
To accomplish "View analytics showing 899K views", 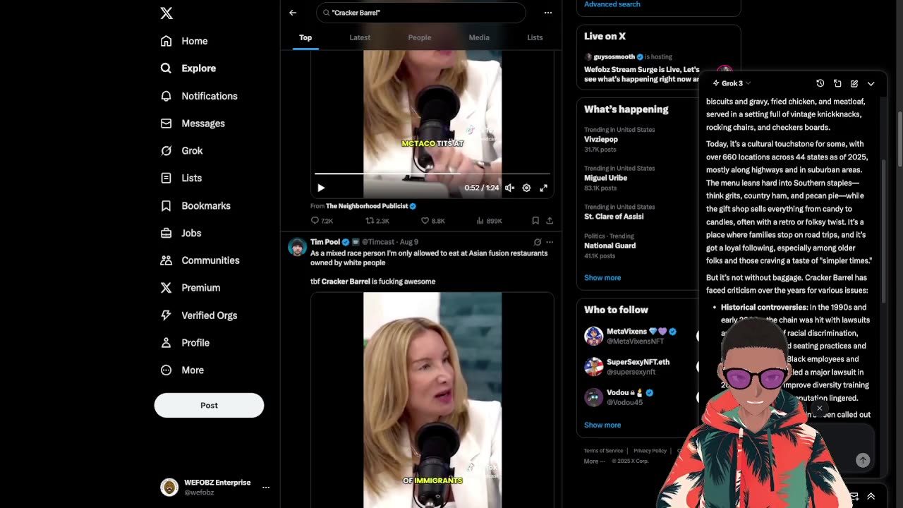I will (x=489, y=221).
